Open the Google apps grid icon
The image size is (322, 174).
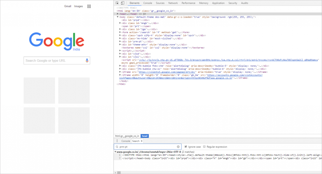pos(89,6)
